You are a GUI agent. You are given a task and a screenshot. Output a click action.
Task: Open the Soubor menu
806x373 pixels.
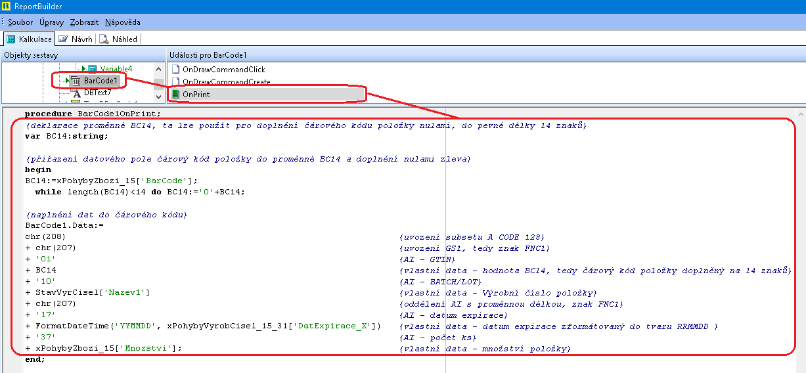pyautogui.click(x=20, y=22)
